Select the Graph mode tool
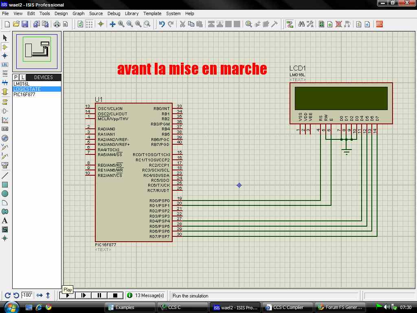417x313 pixels. (5, 120)
